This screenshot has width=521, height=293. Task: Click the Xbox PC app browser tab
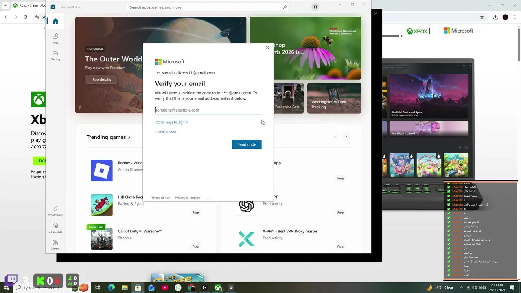[28, 6]
